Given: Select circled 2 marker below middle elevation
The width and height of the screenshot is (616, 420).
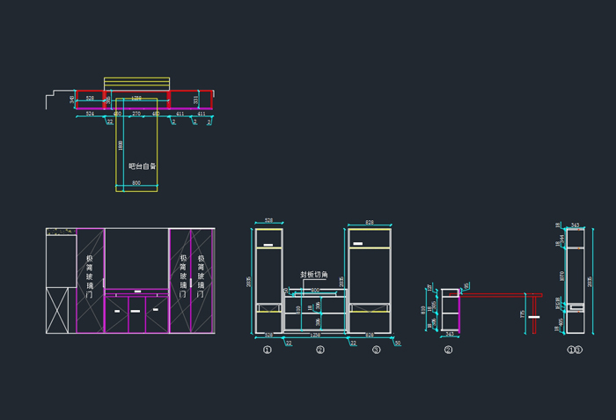Looking at the screenshot, I should tap(320, 350).
